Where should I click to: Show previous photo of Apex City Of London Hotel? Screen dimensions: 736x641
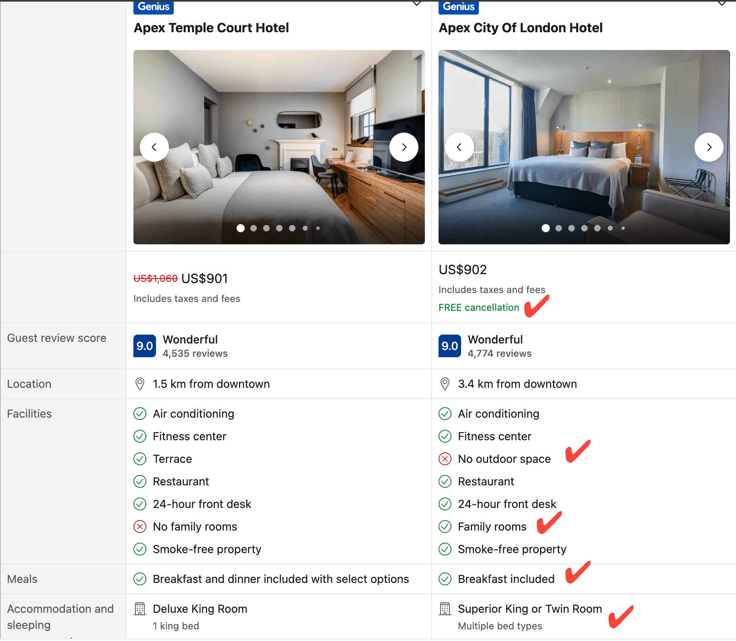click(459, 147)
